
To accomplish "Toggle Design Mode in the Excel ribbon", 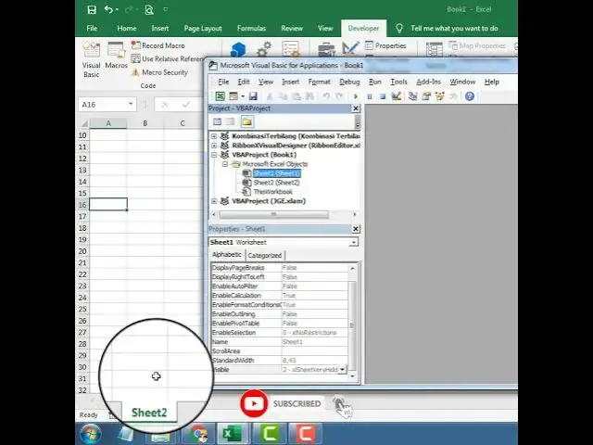I will [350, 48].
